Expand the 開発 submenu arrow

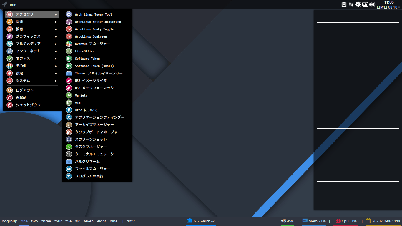pyautogui.click(x=56, y=22)
